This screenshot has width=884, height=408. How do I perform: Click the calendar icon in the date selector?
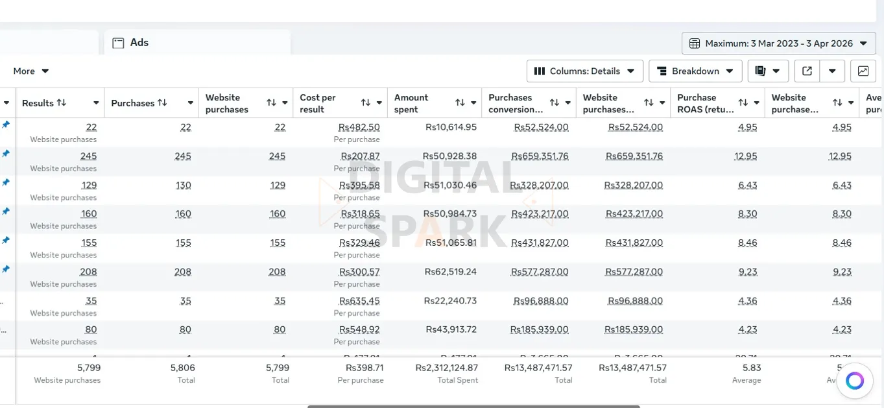point(694,43)
